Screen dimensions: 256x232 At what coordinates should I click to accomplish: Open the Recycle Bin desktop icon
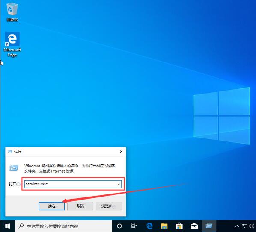pyautogui.click(x=12, y=12)
